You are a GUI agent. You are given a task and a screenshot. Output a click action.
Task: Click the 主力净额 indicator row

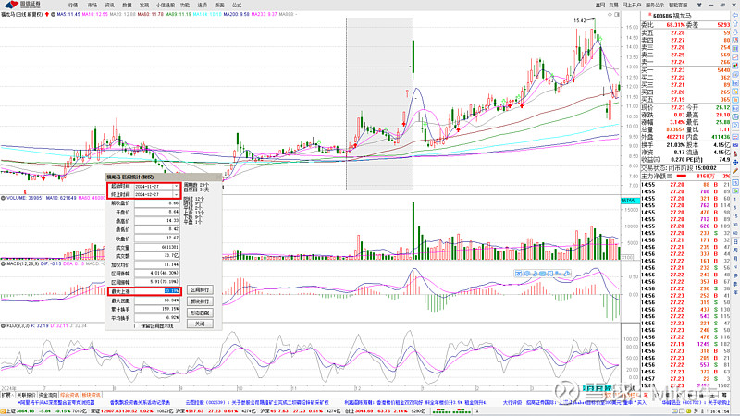click(685, 176)
